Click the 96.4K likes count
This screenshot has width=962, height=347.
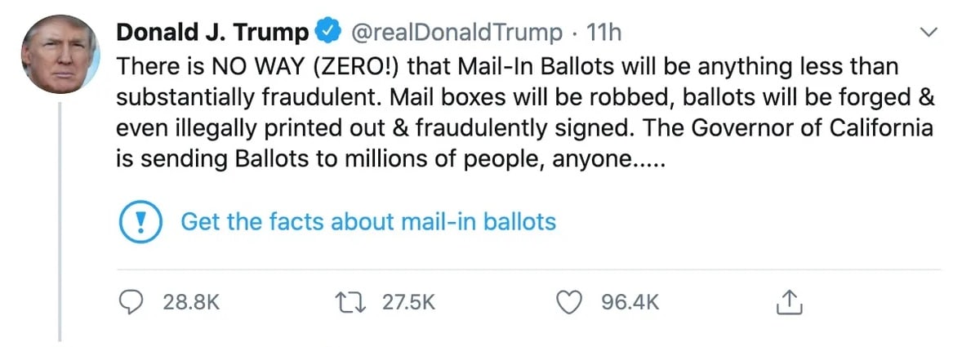click(x=630, y=303)
